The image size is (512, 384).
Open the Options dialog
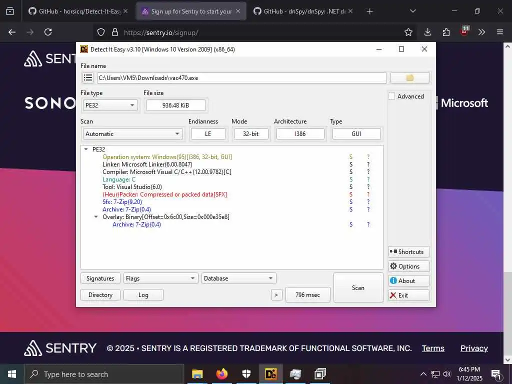point(409,266)
